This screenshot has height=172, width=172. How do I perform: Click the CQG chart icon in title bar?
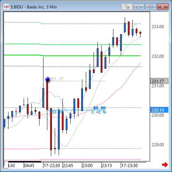click(6, 7)
